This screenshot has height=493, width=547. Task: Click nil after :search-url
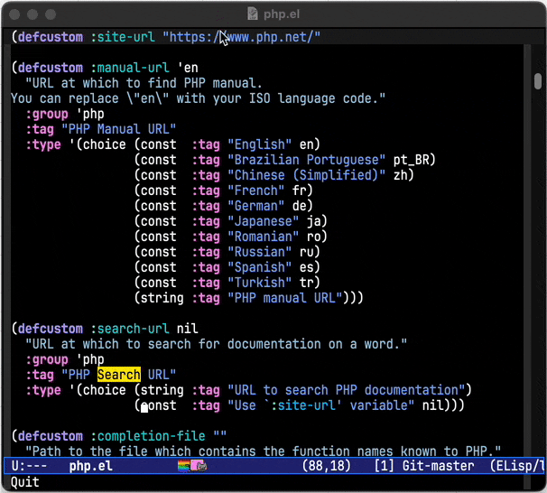pos(188,329)
